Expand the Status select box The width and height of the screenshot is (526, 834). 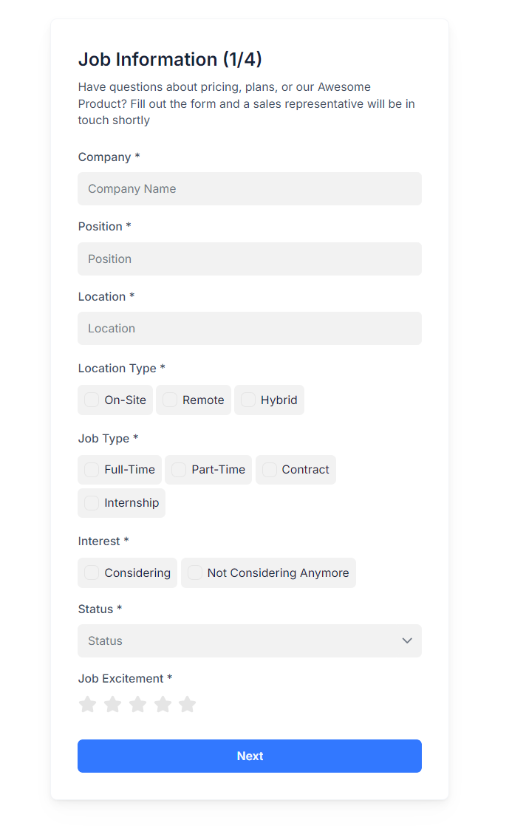[250, 640]
